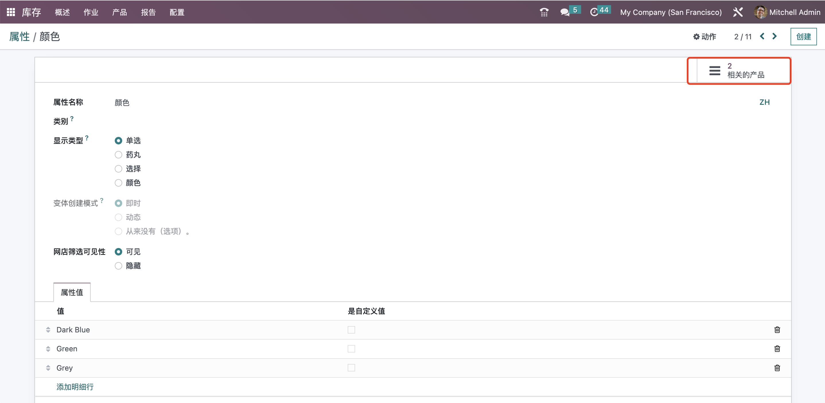Expand the 配置 menu

pos(177,12)
